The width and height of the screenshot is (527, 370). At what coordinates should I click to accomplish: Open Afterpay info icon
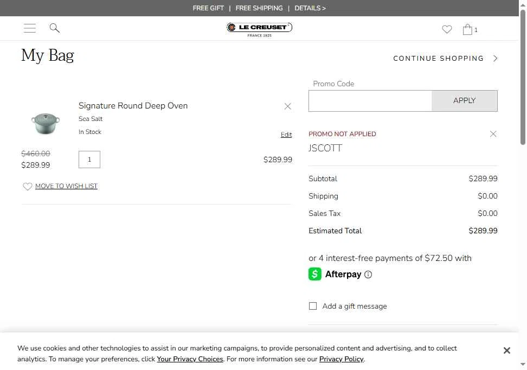[x=368, y=275]
